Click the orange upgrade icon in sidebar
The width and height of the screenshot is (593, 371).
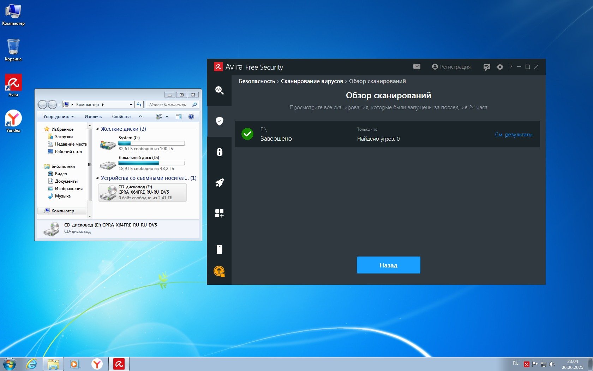coord(219,271)
